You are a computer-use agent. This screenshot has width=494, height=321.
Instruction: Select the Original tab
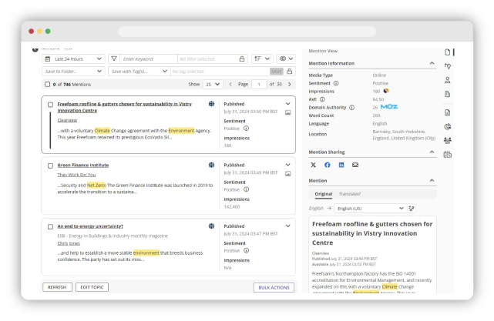323,194
